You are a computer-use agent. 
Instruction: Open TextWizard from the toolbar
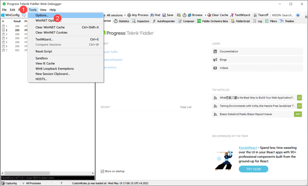[240, 15]
